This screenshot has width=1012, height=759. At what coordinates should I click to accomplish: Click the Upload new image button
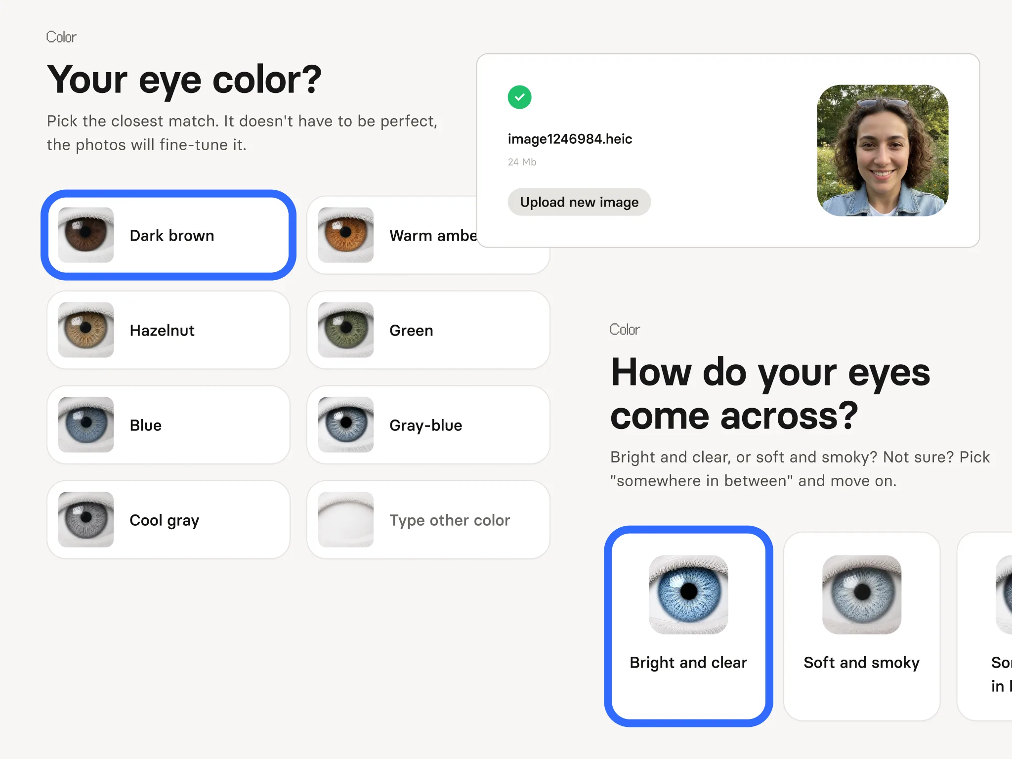click(x=579, y=202)
